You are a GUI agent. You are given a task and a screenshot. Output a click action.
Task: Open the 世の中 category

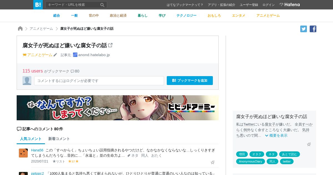pos(94,16)
